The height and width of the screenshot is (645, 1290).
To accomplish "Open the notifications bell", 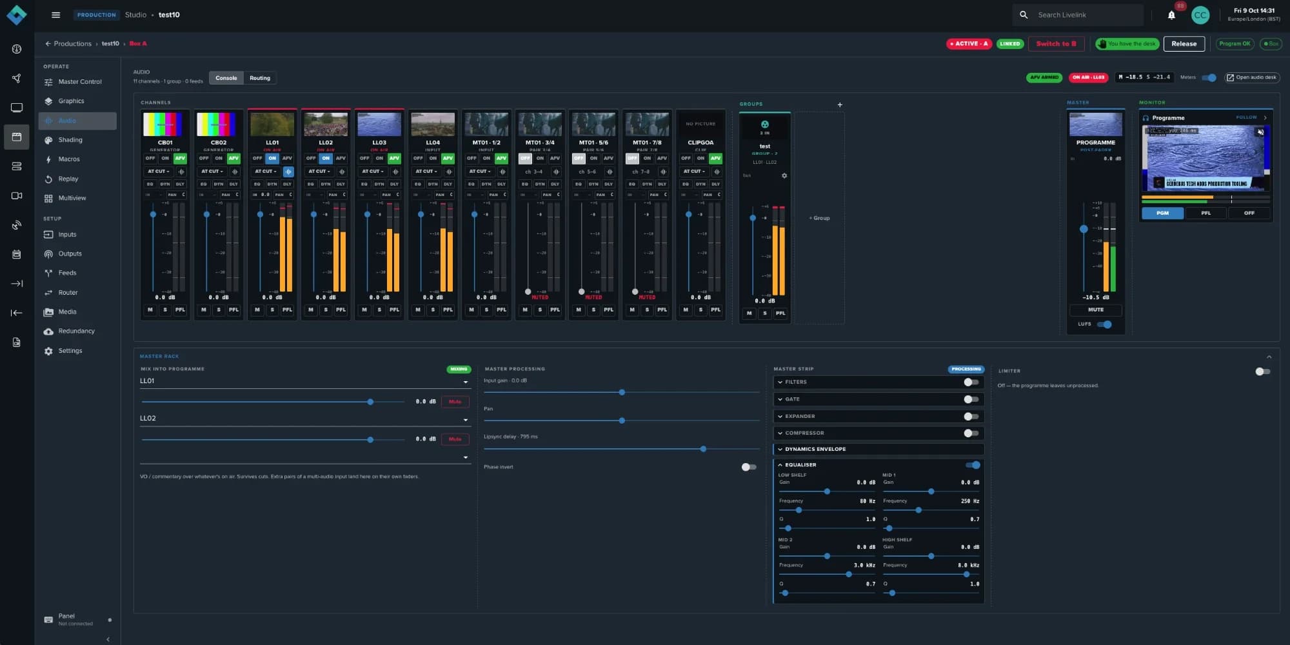I will point(1171,15).
